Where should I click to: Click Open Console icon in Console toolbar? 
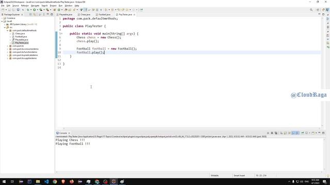[x=313, y=133]
